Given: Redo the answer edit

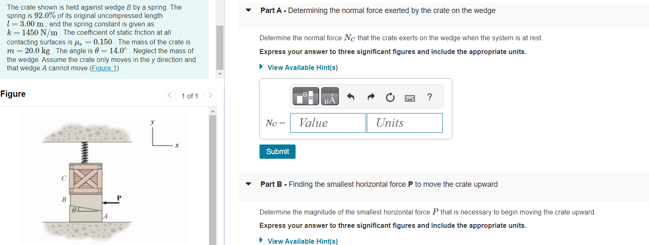Looking at the screenshot, I should point(371,98).
